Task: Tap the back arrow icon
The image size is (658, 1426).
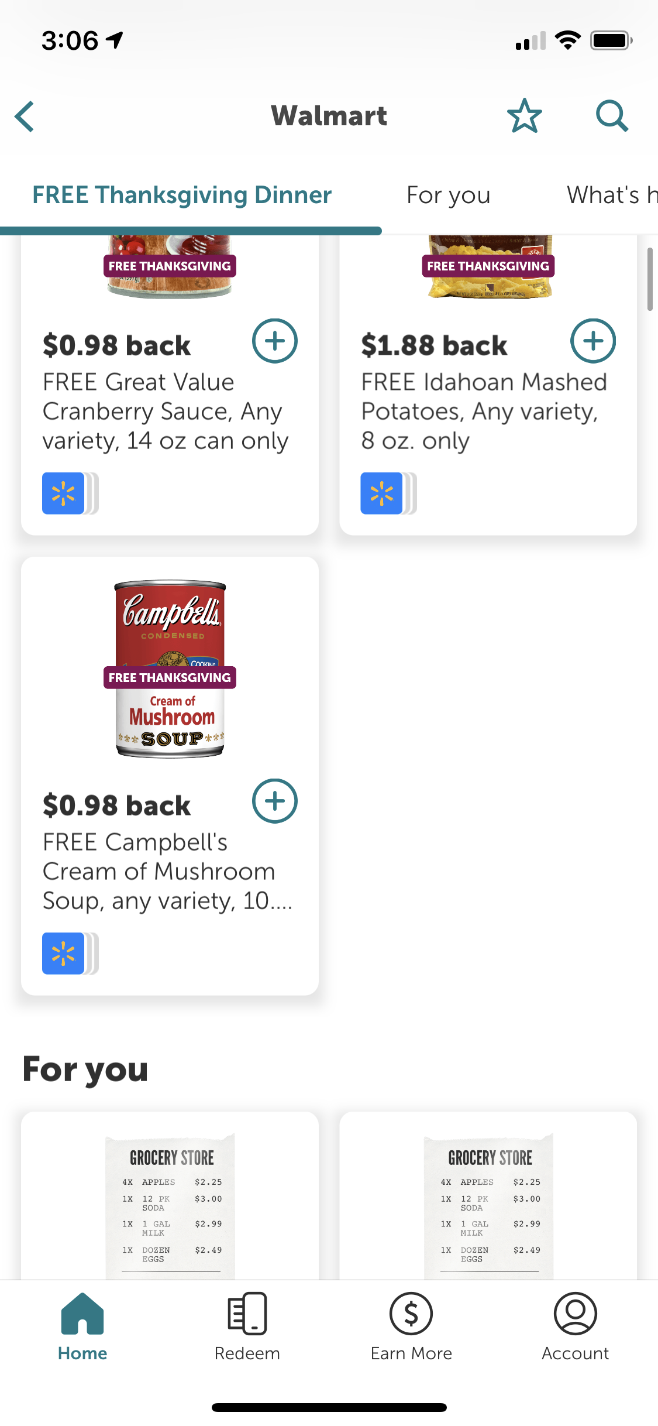Action: coord(25,116)
